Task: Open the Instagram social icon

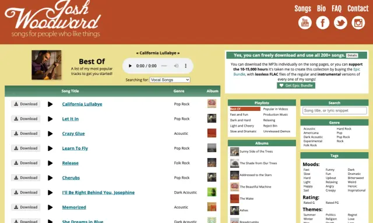Action: pyautogui.click(x=358, y=23)
